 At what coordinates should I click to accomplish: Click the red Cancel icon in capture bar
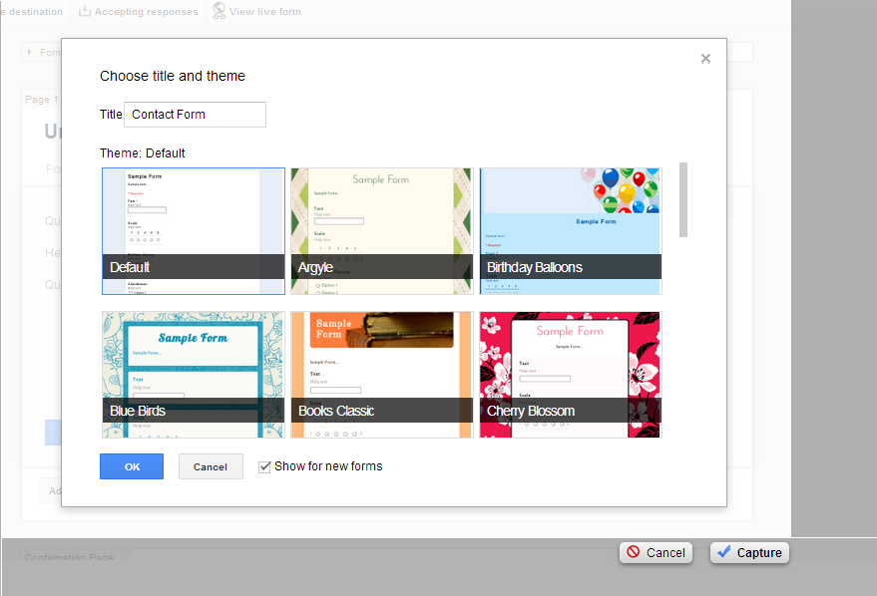coord(633,552)
